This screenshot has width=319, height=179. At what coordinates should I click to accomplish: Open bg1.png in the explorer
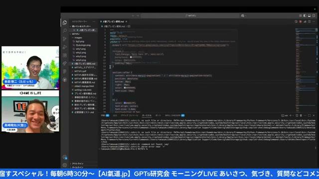point(80,41)
